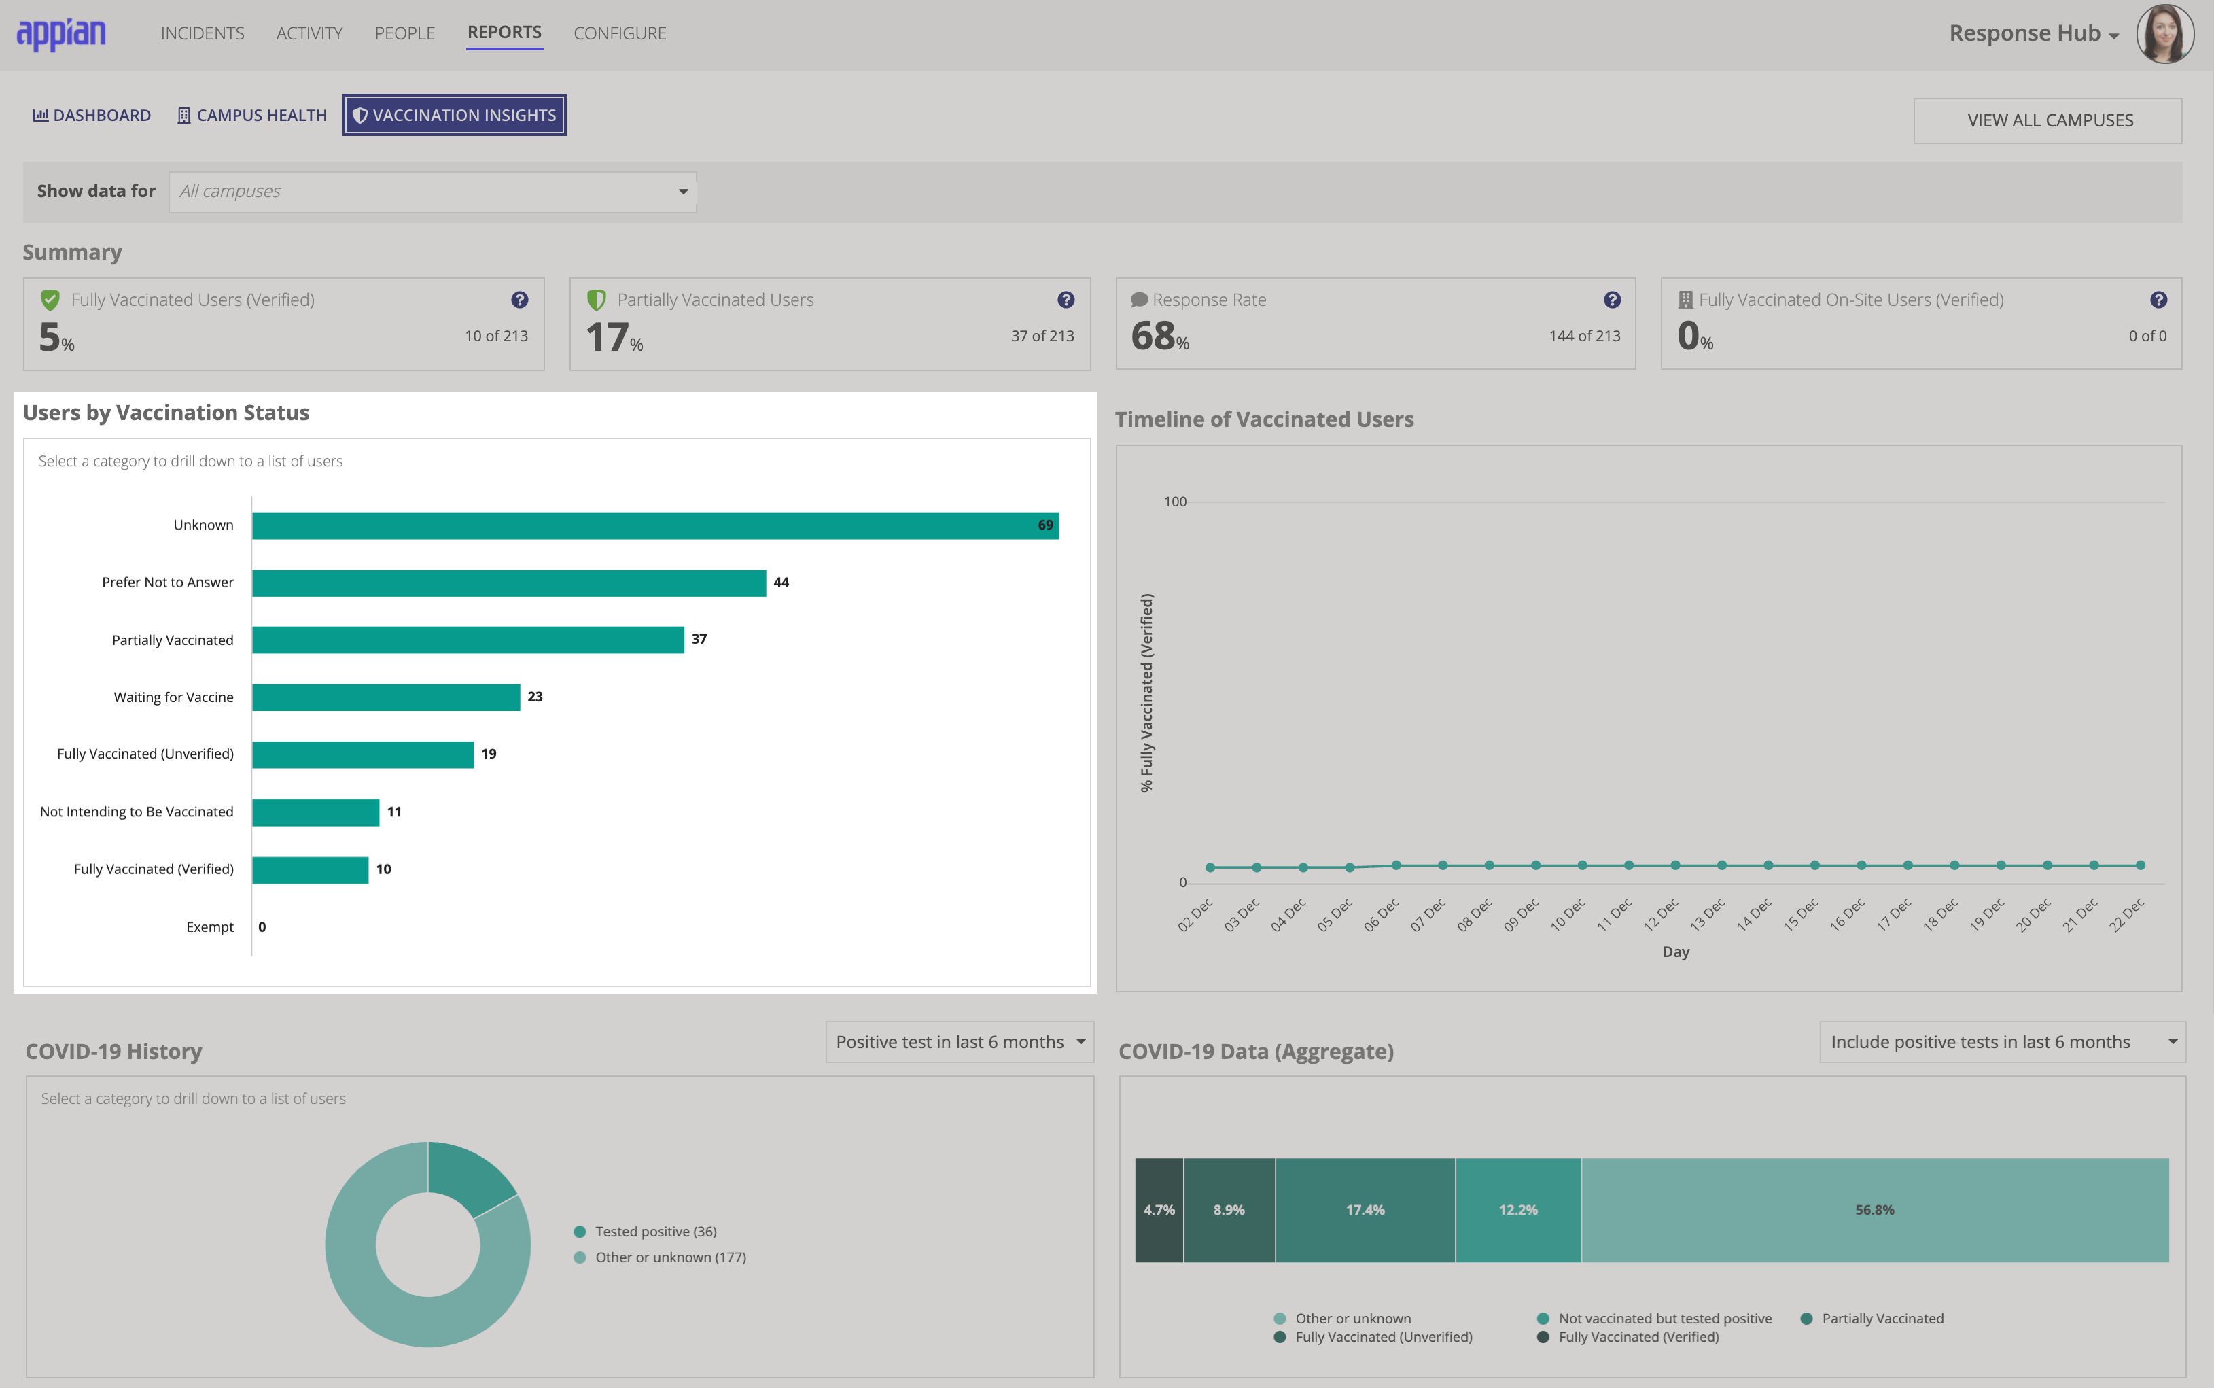Click the user profile avatar
The height and width of the screenshot is (1388, 2214).
tap(2164, 34)
